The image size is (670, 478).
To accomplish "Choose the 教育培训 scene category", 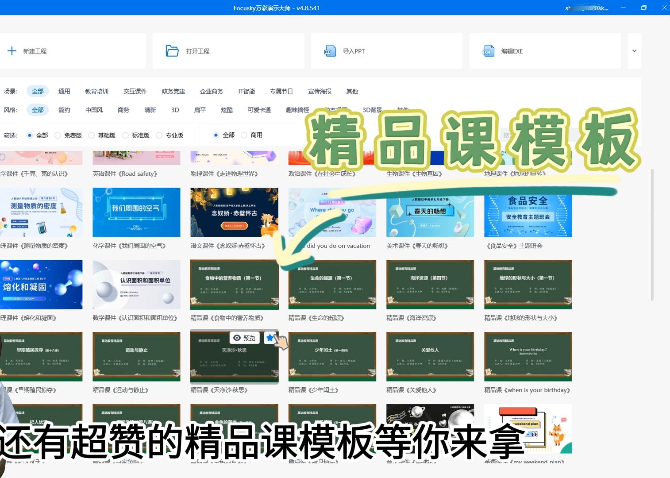I will (97, 91).
